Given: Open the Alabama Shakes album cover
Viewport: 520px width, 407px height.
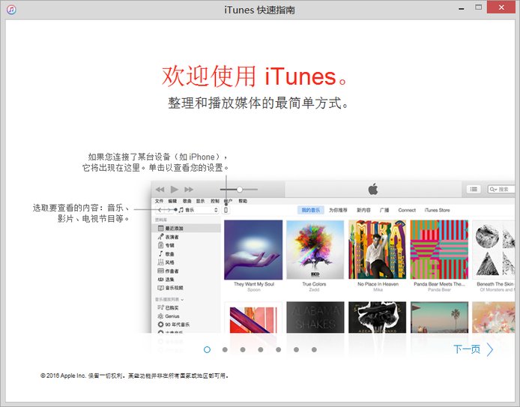Looking at the screenshot, I should [x=315, y=317].
